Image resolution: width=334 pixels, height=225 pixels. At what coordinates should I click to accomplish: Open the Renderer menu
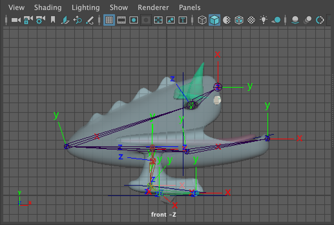tap(153, 8)
